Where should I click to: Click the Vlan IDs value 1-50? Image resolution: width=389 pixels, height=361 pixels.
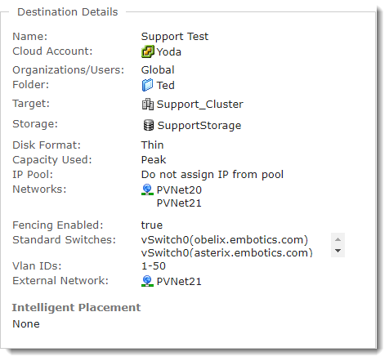(154, 266)
